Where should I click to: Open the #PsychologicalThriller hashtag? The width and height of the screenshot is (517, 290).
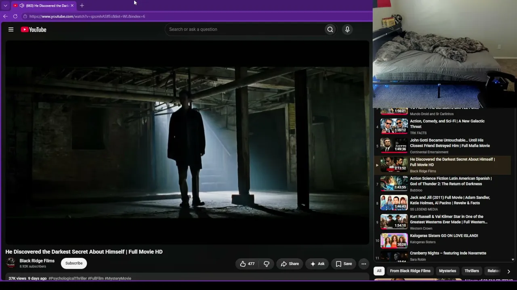[67, 278]
